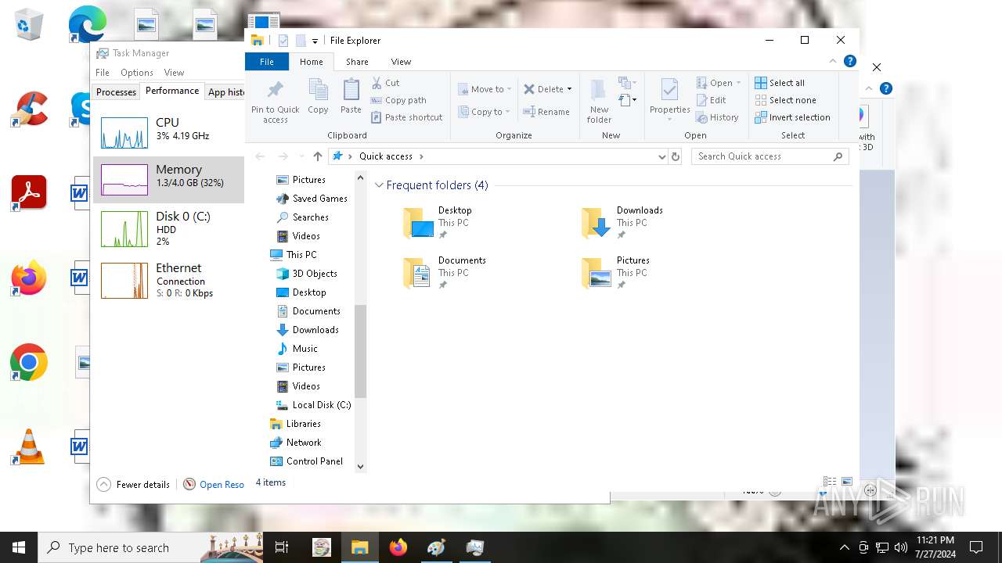Click Copy path in ribbon
The width and height of the screenshot is (1002, 563).
(398, 100)
